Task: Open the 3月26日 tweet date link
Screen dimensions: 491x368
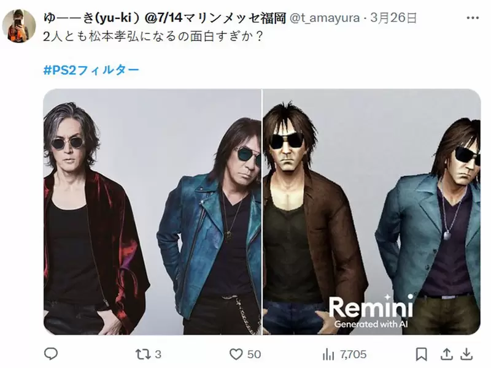Action: [393, 18]
